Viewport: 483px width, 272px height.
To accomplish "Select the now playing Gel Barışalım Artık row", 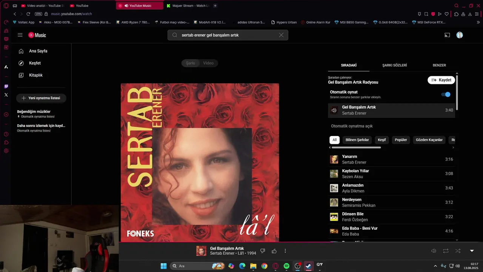I will pyautogui.click(x=391, y=110).
